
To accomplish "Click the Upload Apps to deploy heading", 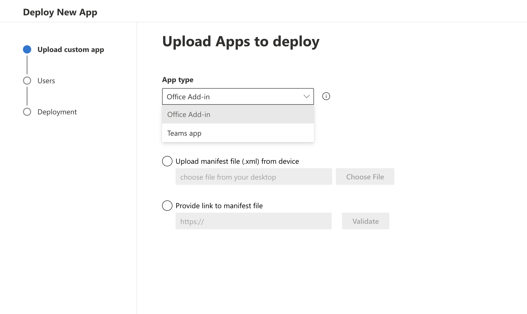I will pyautogui.click(x=241, y=42).
